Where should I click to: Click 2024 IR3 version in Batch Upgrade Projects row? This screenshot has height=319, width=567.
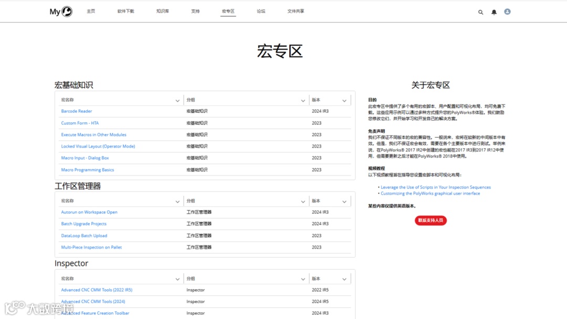(x=320, y=224)
